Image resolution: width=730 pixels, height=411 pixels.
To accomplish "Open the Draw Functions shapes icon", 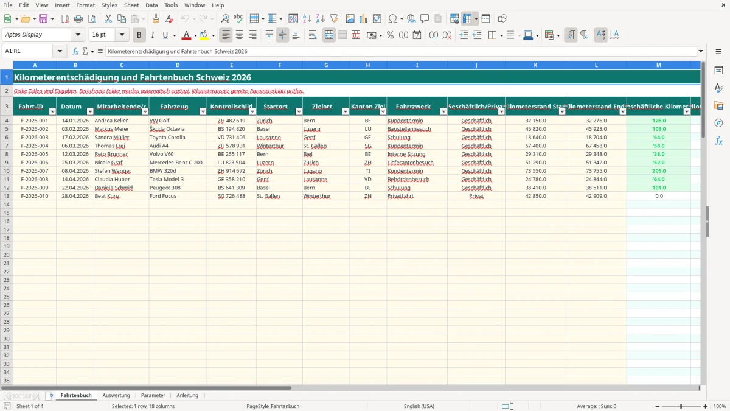I will (502, 19).
